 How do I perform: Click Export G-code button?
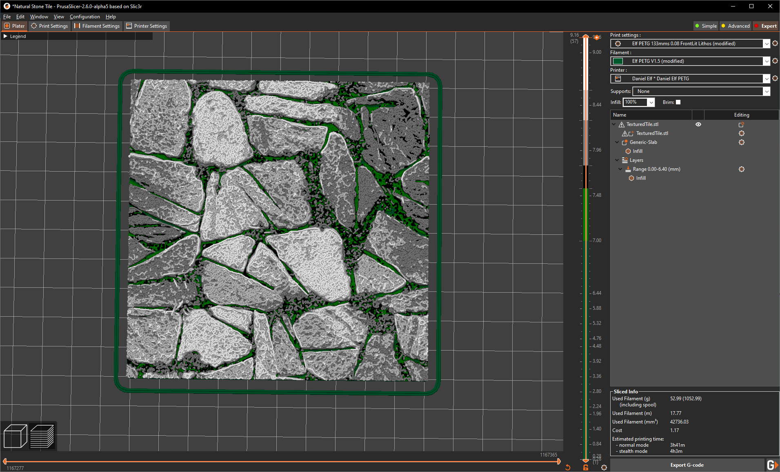click(x=687, y=465)
